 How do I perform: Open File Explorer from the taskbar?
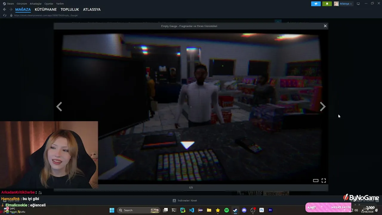coord(209,210)
